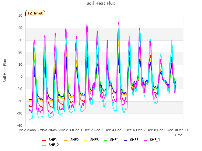Click the Dec 4 x-axis date label
The height and width of the screenshot is (151, 202).
109,130
